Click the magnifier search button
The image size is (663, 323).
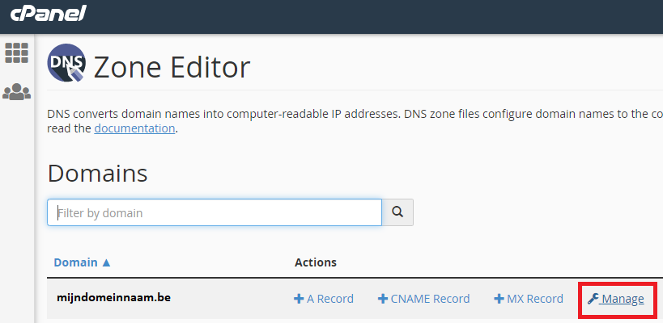[x=397, y=212]
